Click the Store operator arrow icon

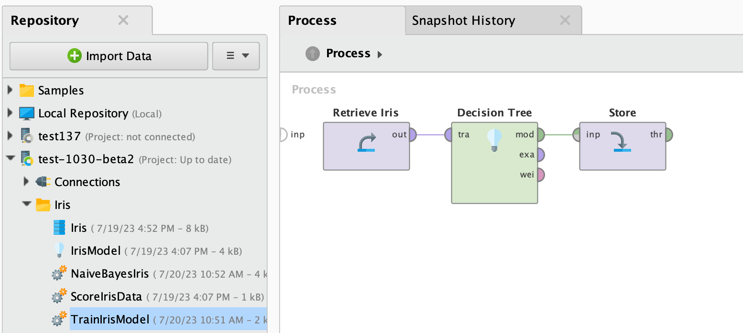coord(622,142)
